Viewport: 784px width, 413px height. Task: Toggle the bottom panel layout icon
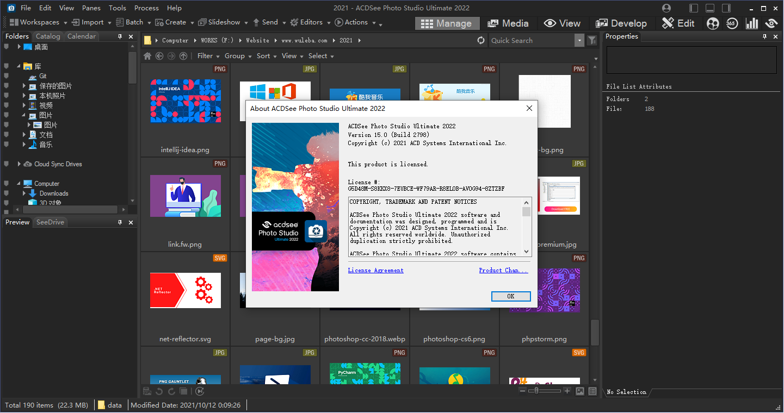pyautogui.click(x=710, y=8)
